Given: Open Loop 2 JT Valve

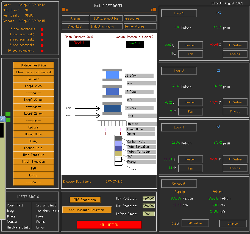Looking at the screenshot, I should point(235,102).
